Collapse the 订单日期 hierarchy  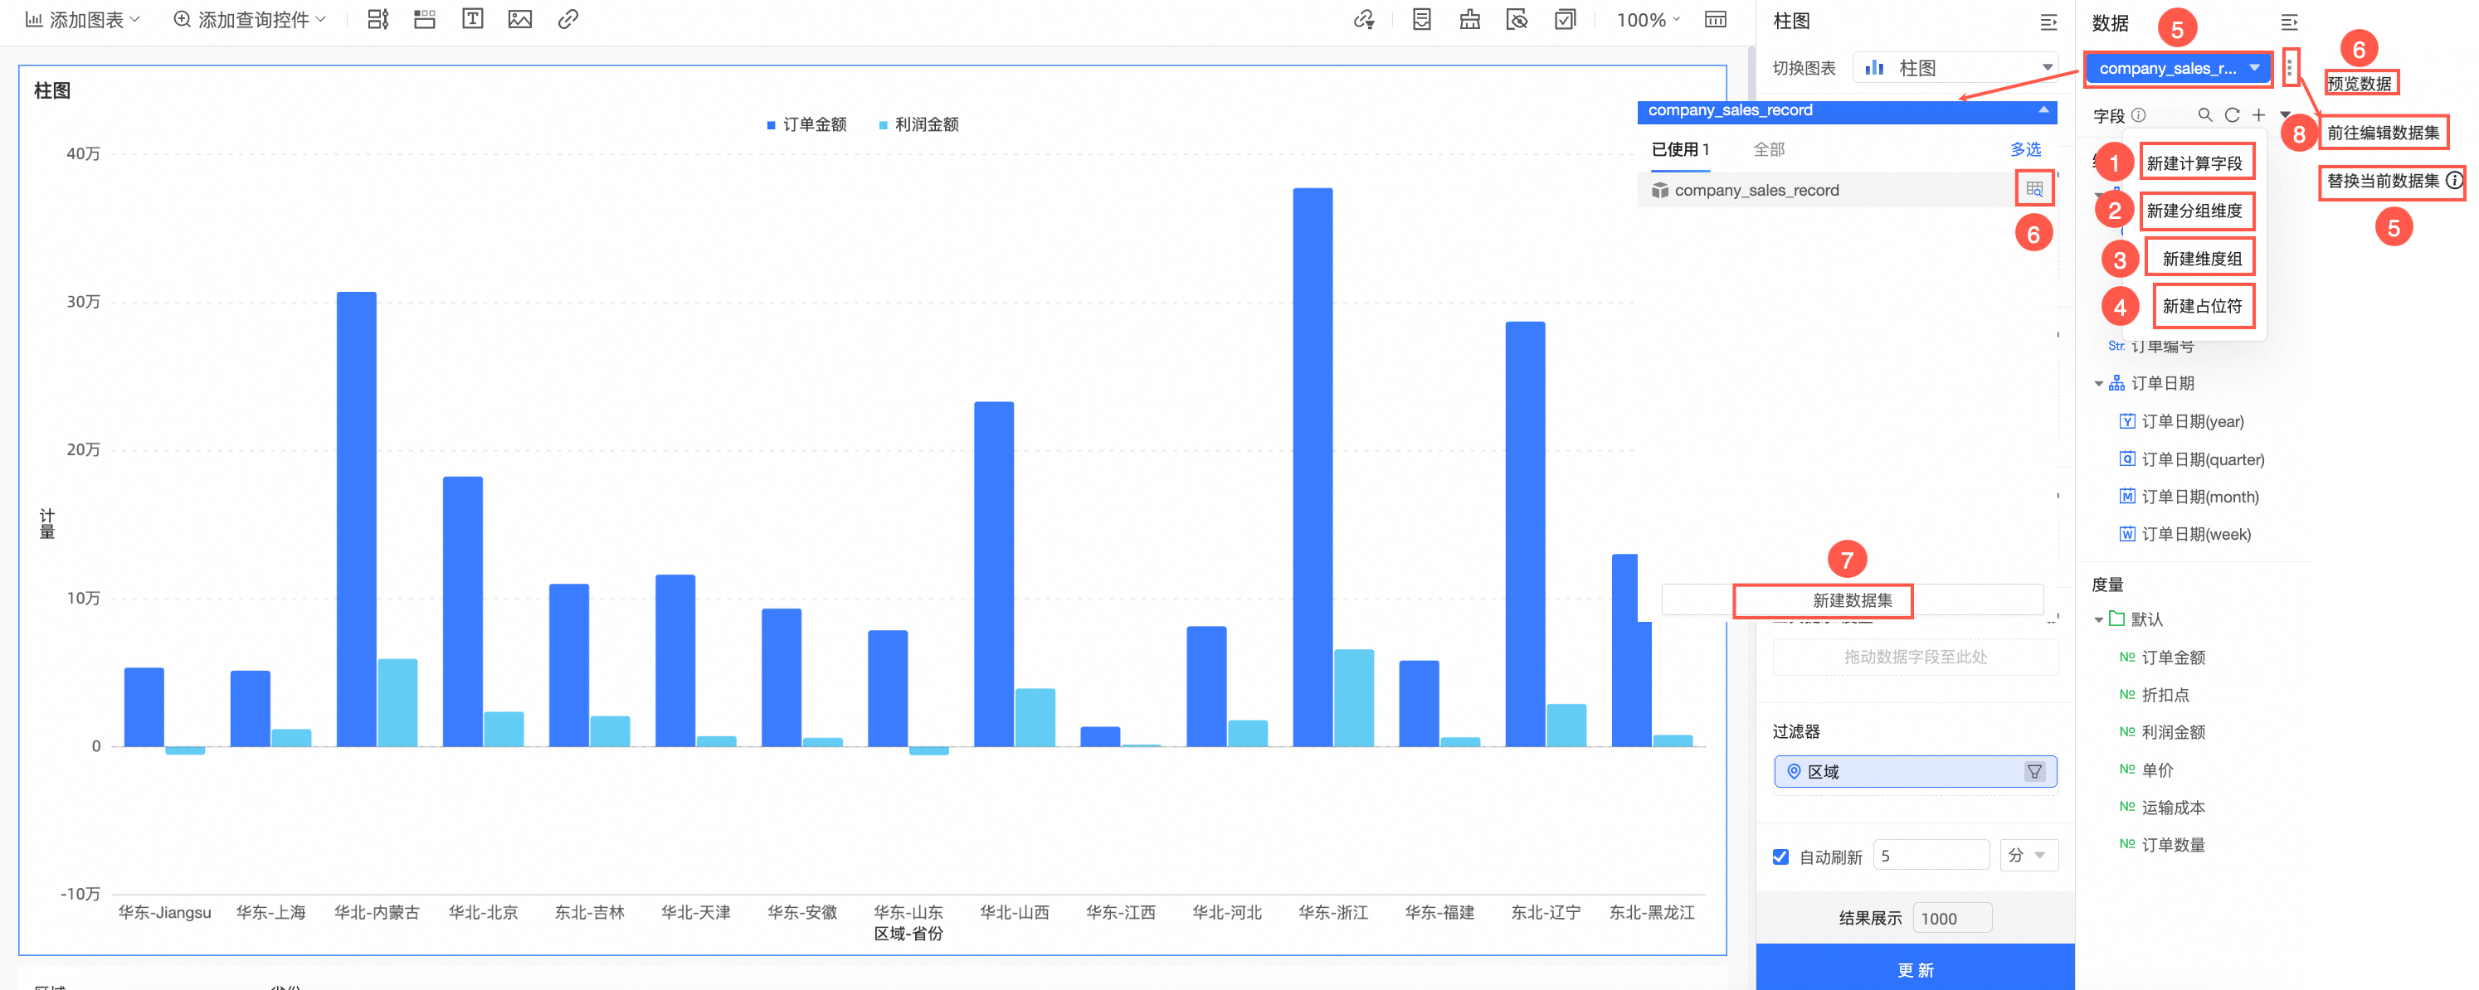2099,384
